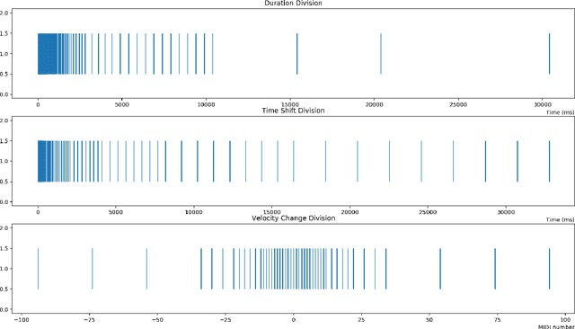Select the leftmost Velocity Change line near -94

point(38,269)
